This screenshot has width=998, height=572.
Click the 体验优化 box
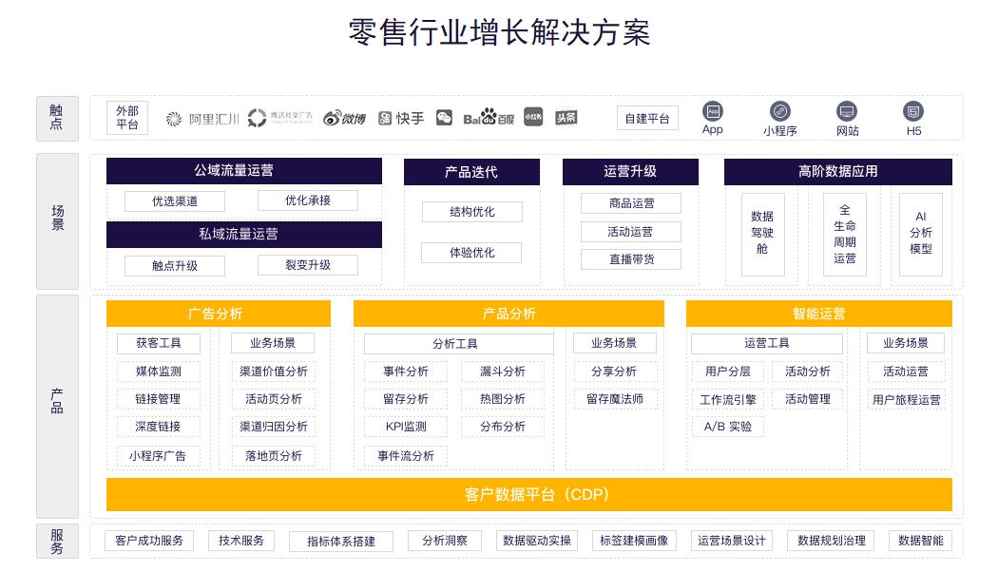tap(471, 253)
